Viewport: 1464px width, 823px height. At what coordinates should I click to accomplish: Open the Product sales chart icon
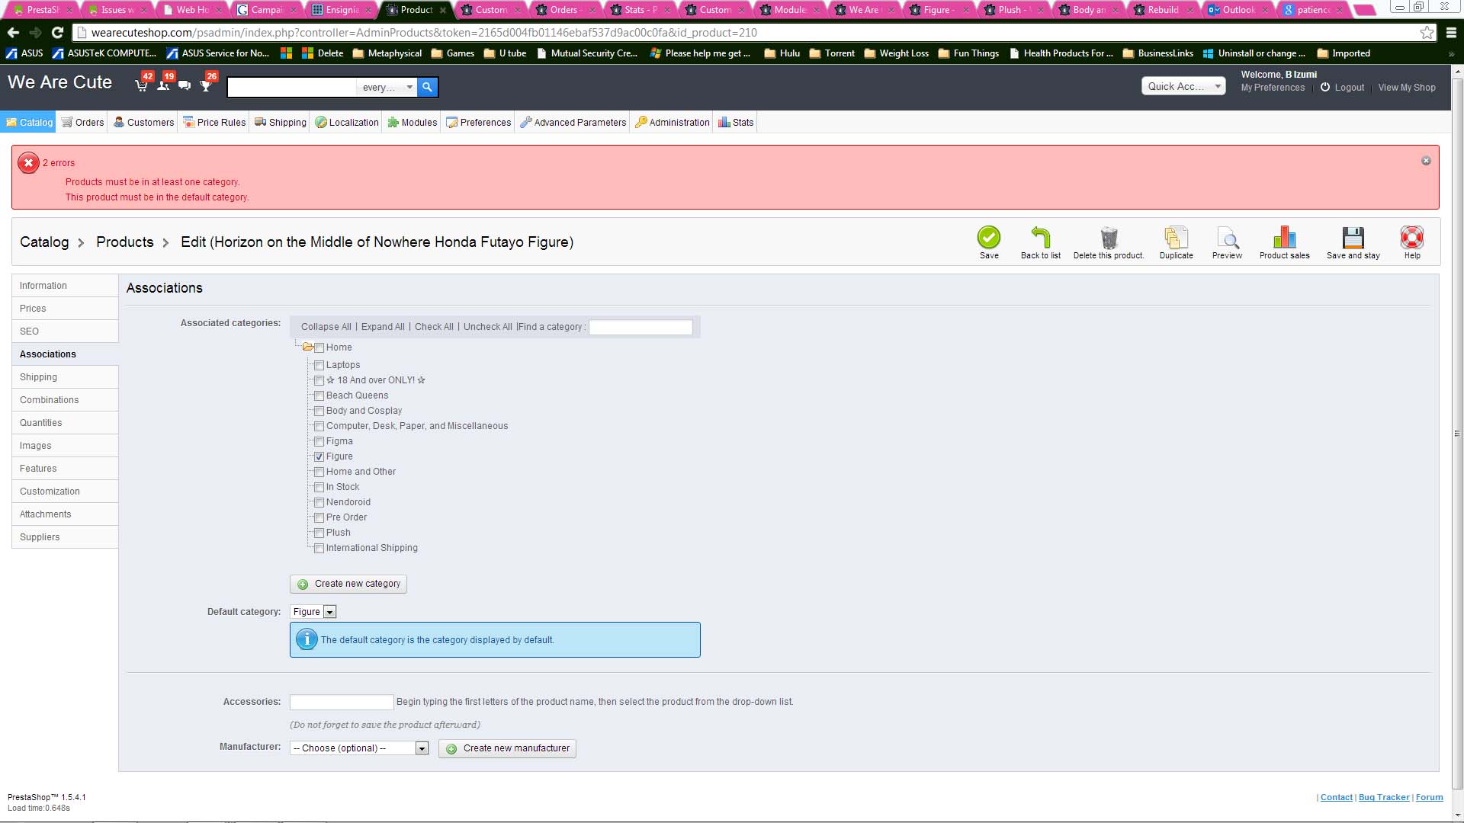[1284, 238]
